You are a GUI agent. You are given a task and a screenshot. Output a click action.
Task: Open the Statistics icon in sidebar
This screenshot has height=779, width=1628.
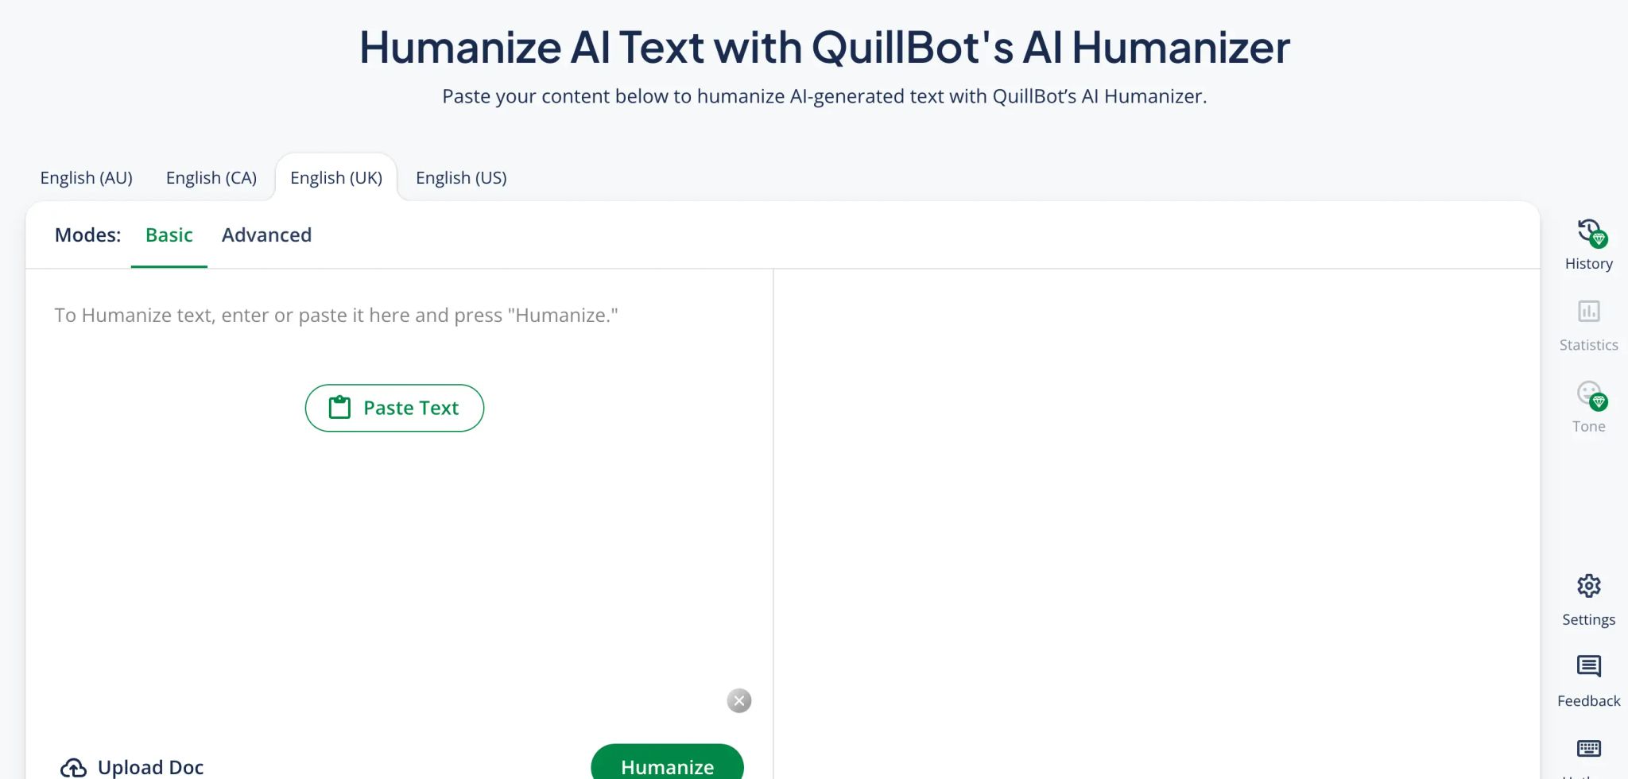click(x=1588, y=311)
